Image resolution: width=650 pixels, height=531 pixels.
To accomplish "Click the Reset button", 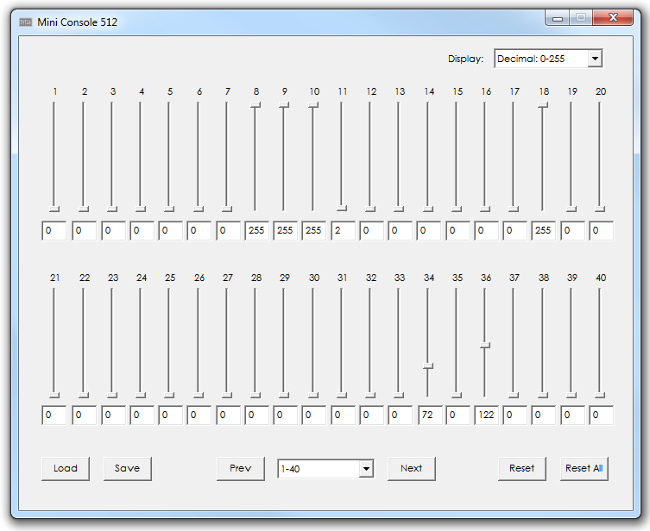I will (x=521, y=468).
